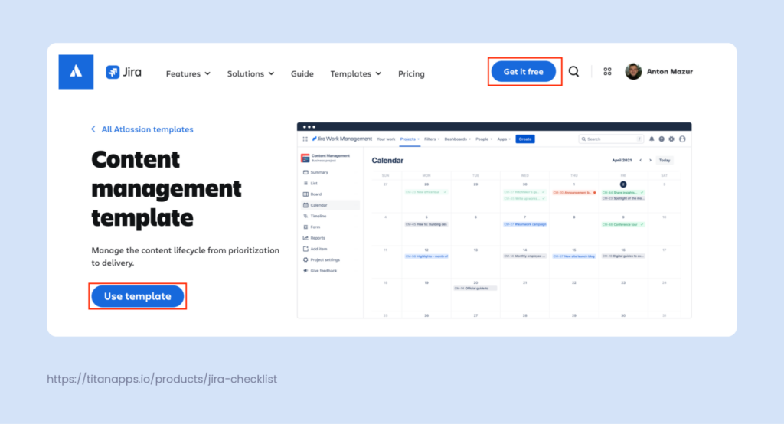Open the Apps dropdown in the preview

pos(504,139)
